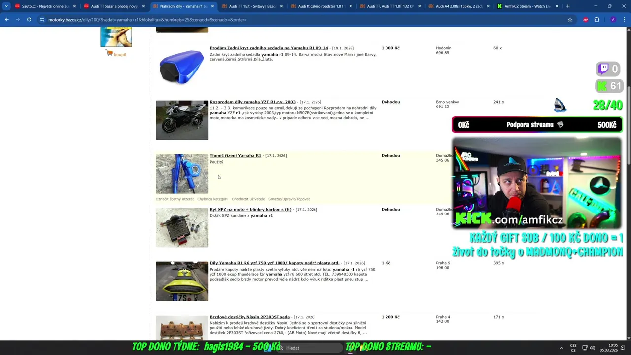Click the browser forward arrow
This screenshot has height=355, width=631.
tap(17, 20)
